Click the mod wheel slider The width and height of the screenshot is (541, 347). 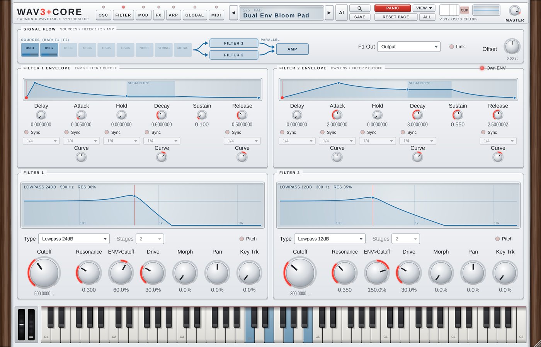coord(31,324)
